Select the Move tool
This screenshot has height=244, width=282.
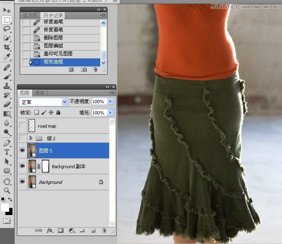(7, 10)
